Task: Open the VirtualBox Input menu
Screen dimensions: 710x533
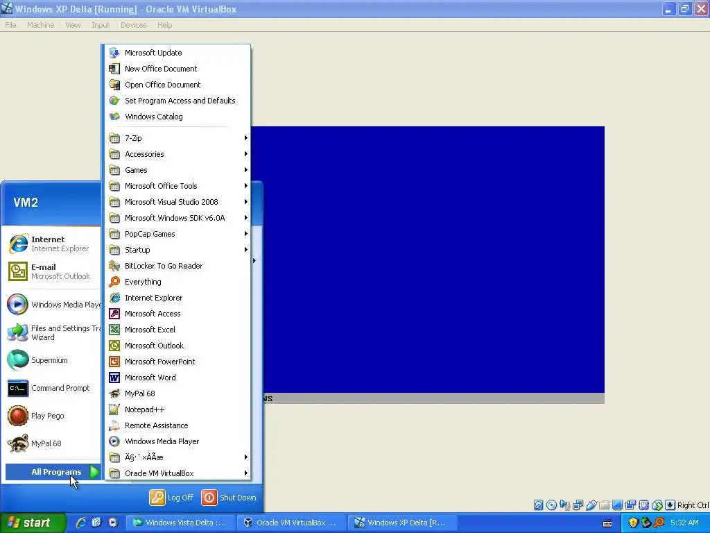Action: pyautogui.click(x=101, y=25)
